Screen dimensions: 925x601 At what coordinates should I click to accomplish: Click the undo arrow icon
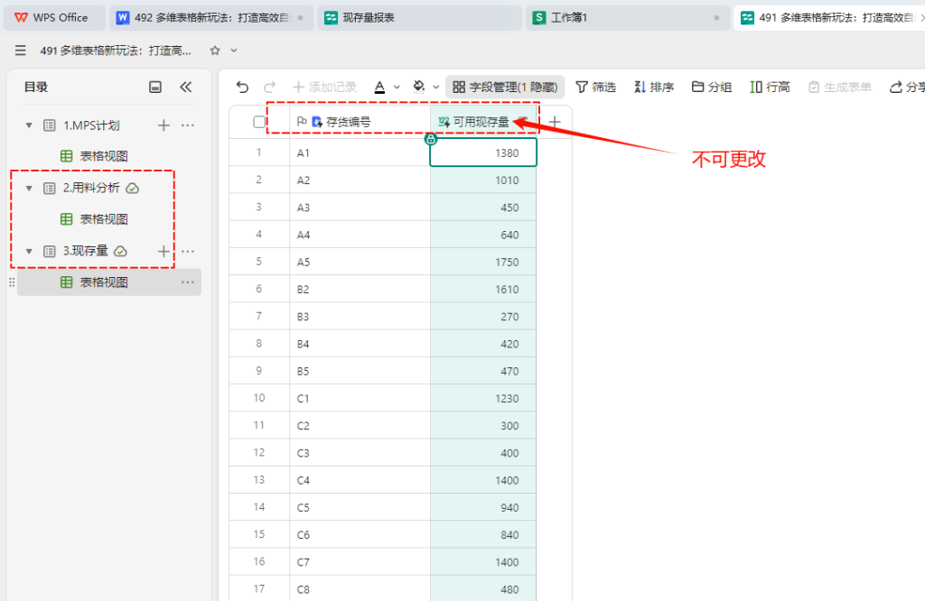(242, 88)
